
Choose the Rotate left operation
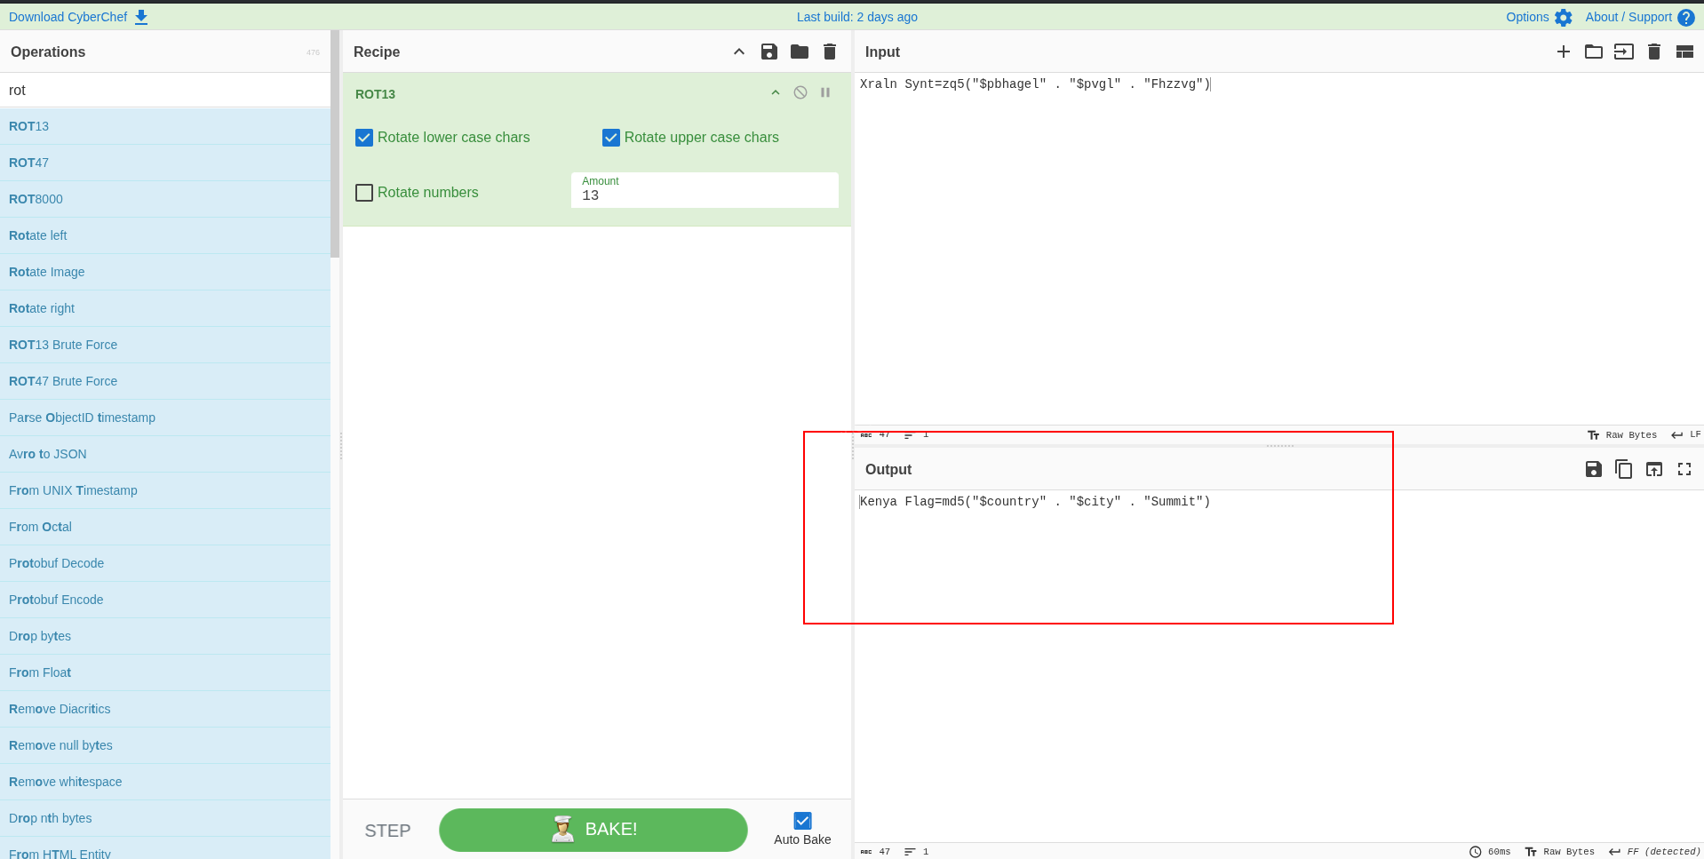tap(165, 235)
